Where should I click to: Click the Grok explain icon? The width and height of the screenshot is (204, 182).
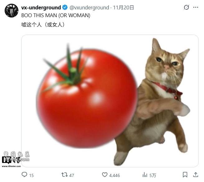(x=186, y=7)
